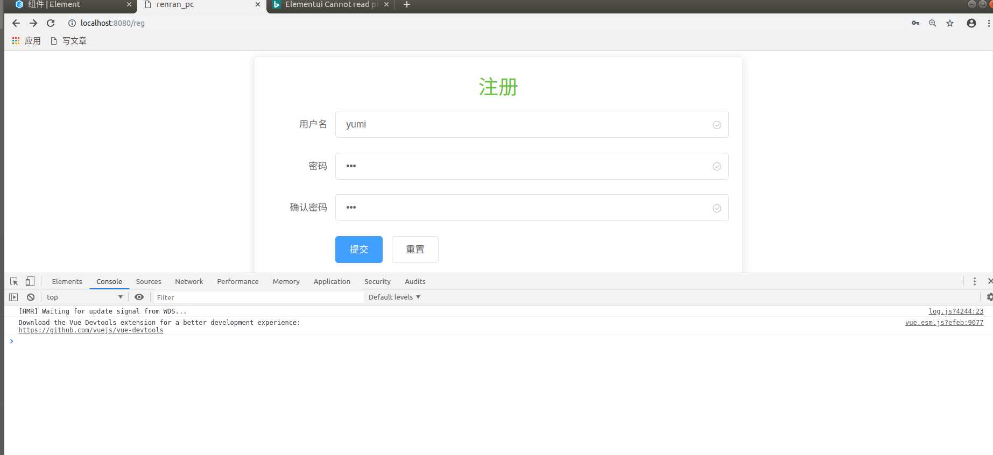Viewport: 993px width, 455px height.
Task: Open console settings gear
Action: [x=989, y=297]
